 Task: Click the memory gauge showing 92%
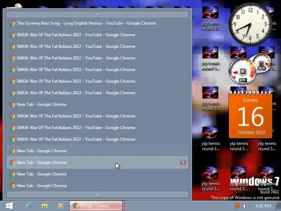(262, 63)
